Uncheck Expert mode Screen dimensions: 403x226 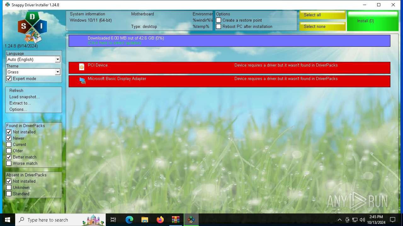point(9,78)
